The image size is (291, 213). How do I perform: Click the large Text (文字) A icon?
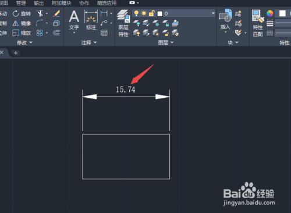click(74, 16)
